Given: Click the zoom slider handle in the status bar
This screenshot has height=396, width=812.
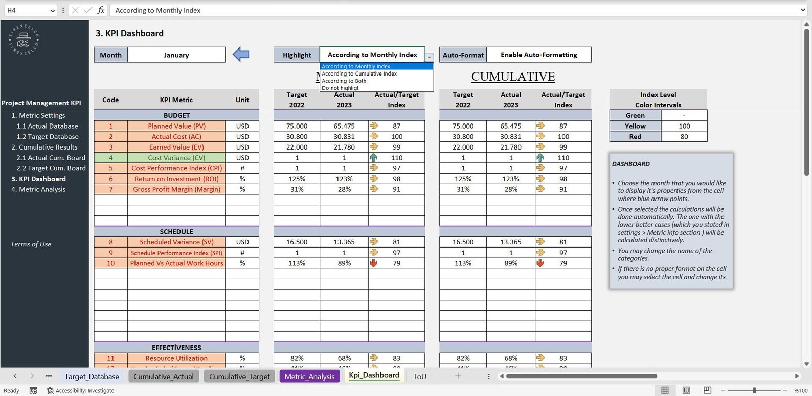Looking at the screenshot, I should [x=754, y=390].
